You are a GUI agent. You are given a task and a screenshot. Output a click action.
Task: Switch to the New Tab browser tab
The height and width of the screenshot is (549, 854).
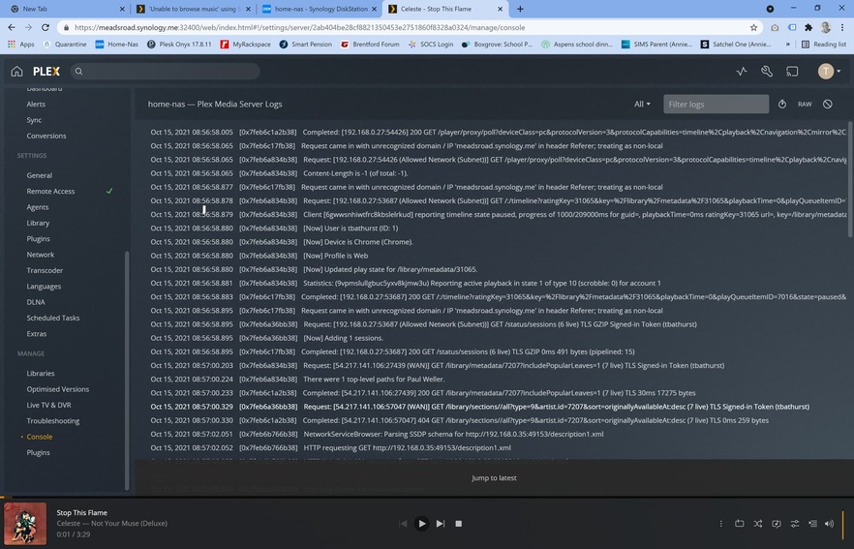66,9
